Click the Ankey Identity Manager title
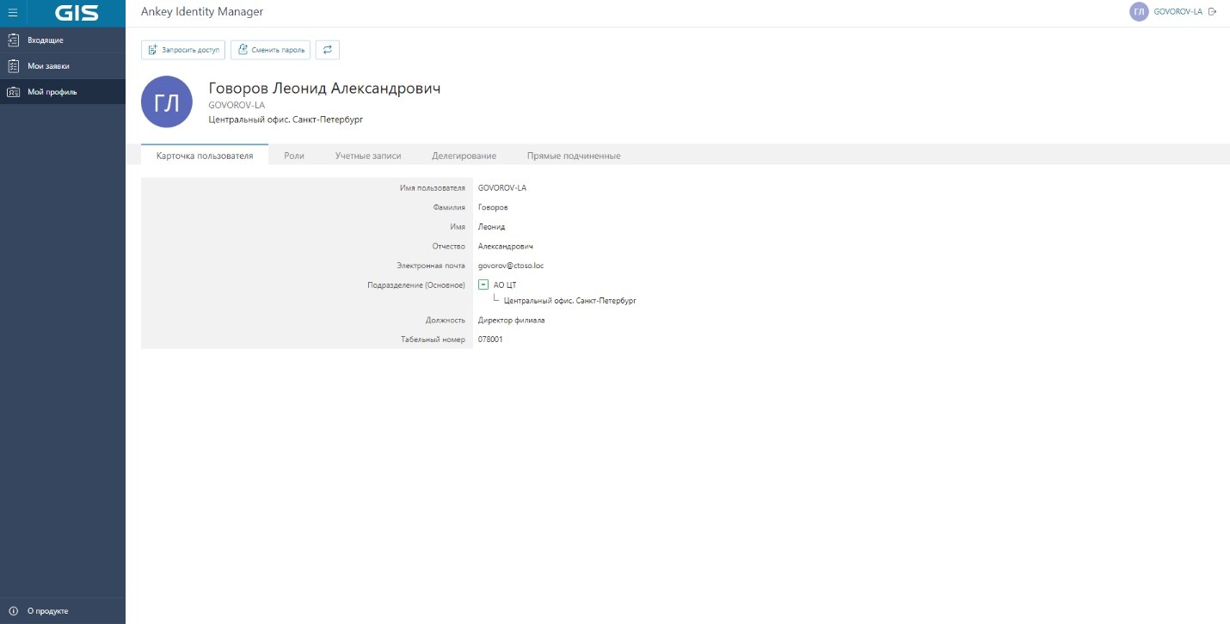This screenshot has height=624, width=1230. [202, 12]
